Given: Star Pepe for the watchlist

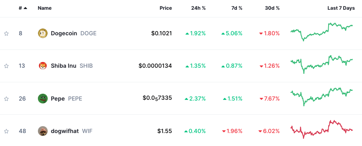Looking at the screenshot, I should (7, 99).
